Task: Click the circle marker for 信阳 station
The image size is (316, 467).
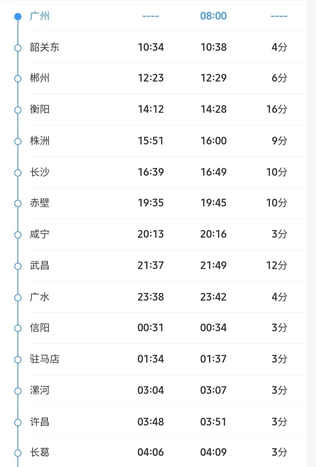Action: (18, 328)
